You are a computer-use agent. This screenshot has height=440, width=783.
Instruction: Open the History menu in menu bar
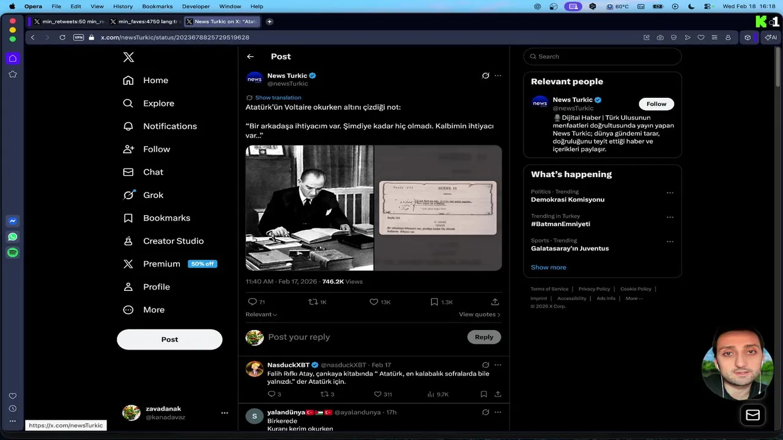tap(123, 6)
